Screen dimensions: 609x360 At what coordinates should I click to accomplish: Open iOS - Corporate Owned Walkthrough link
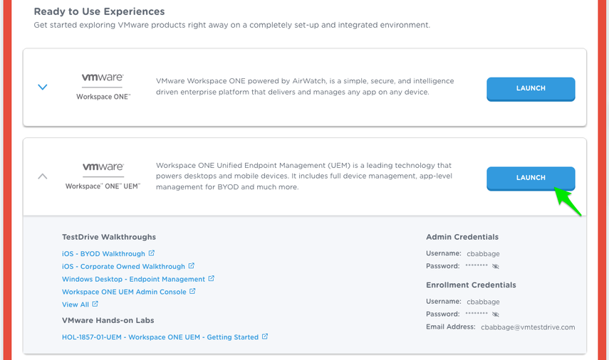123,267
